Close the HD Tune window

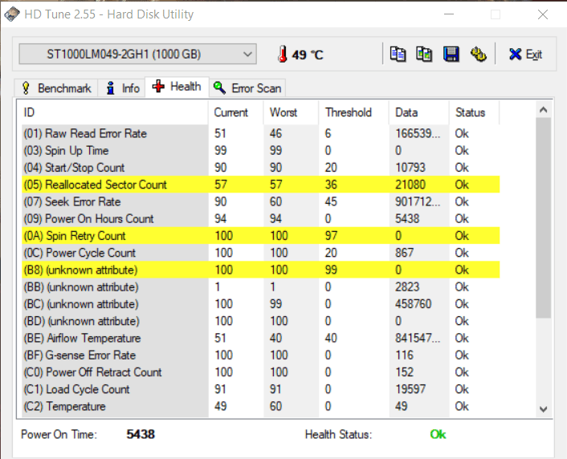coord(543,14)
